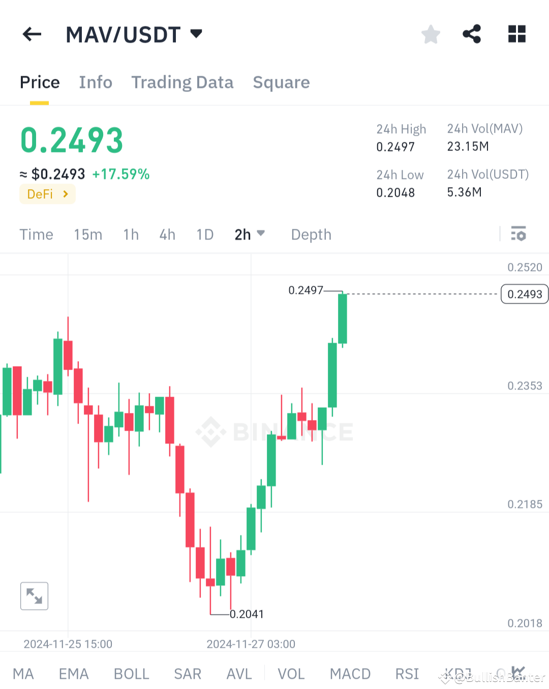Image resolution: width=549 pixels, height=689 pixels.
Task: Open chart settings via the indicator icon
Action: pos(519,234)
